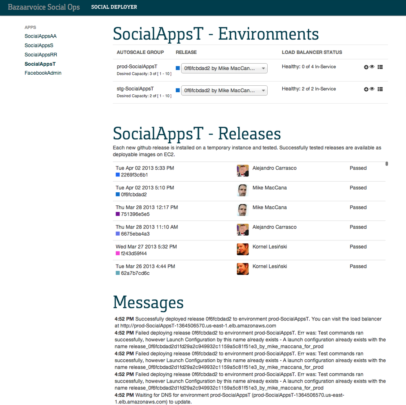Click Release column header

tap(186, 52)
